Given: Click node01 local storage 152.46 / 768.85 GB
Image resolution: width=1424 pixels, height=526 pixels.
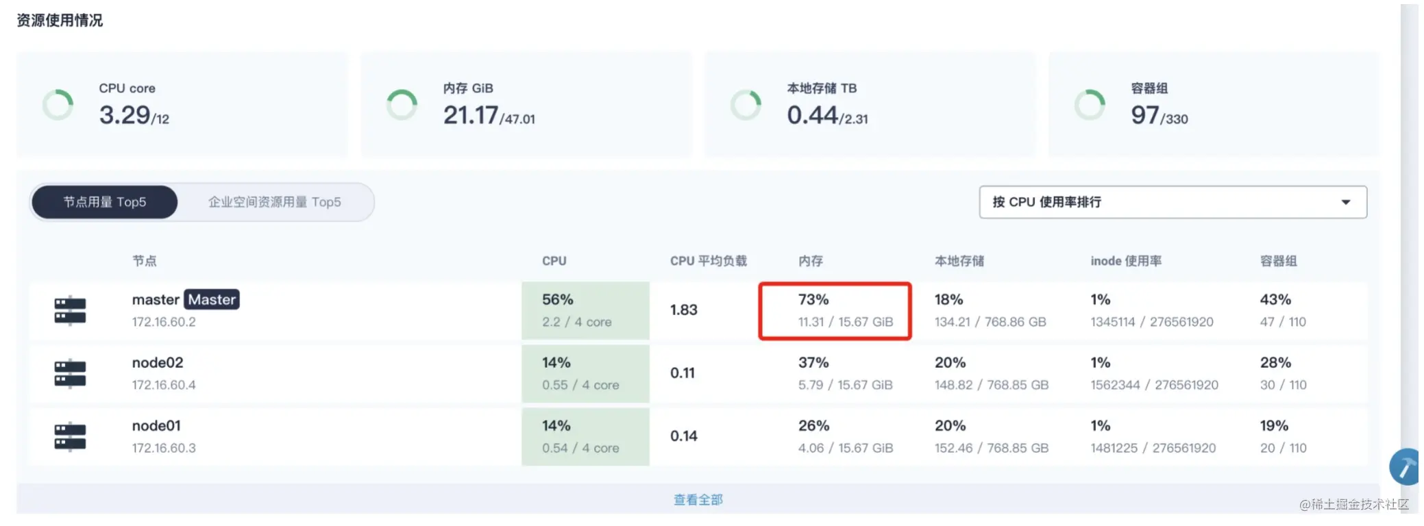Looking at the screenshot, I should (x=992, y=448).
